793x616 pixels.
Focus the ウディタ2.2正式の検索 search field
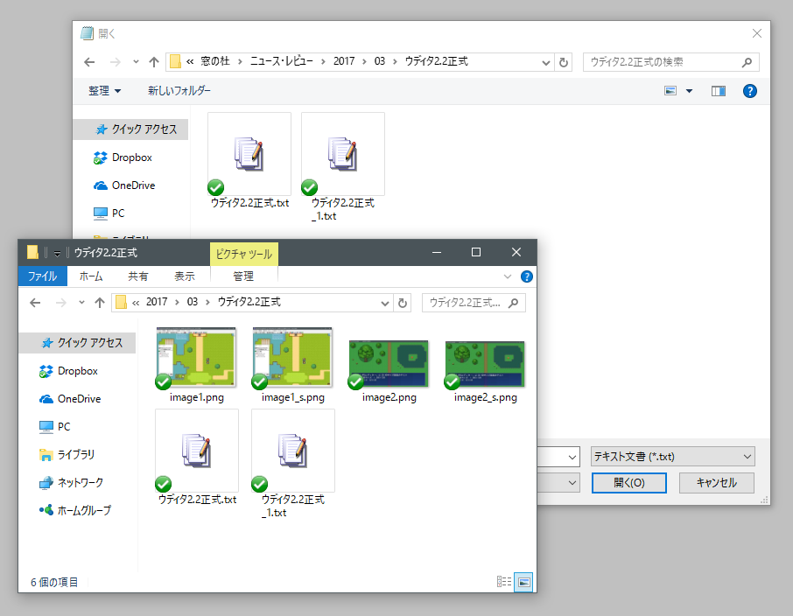point(670,62)
